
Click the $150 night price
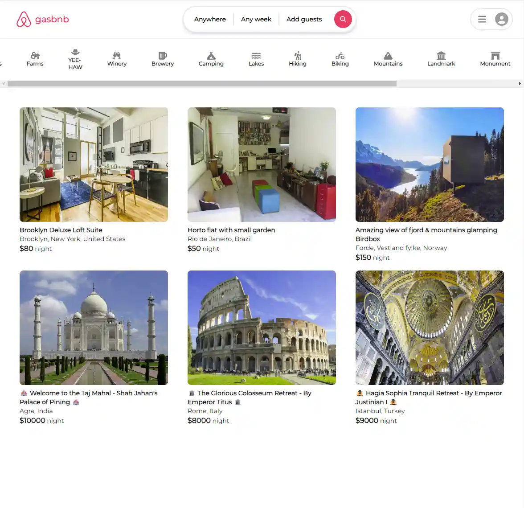coord(373,258)
